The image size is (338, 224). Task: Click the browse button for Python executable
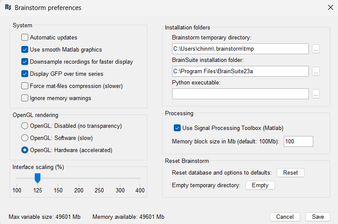point(316,94)
